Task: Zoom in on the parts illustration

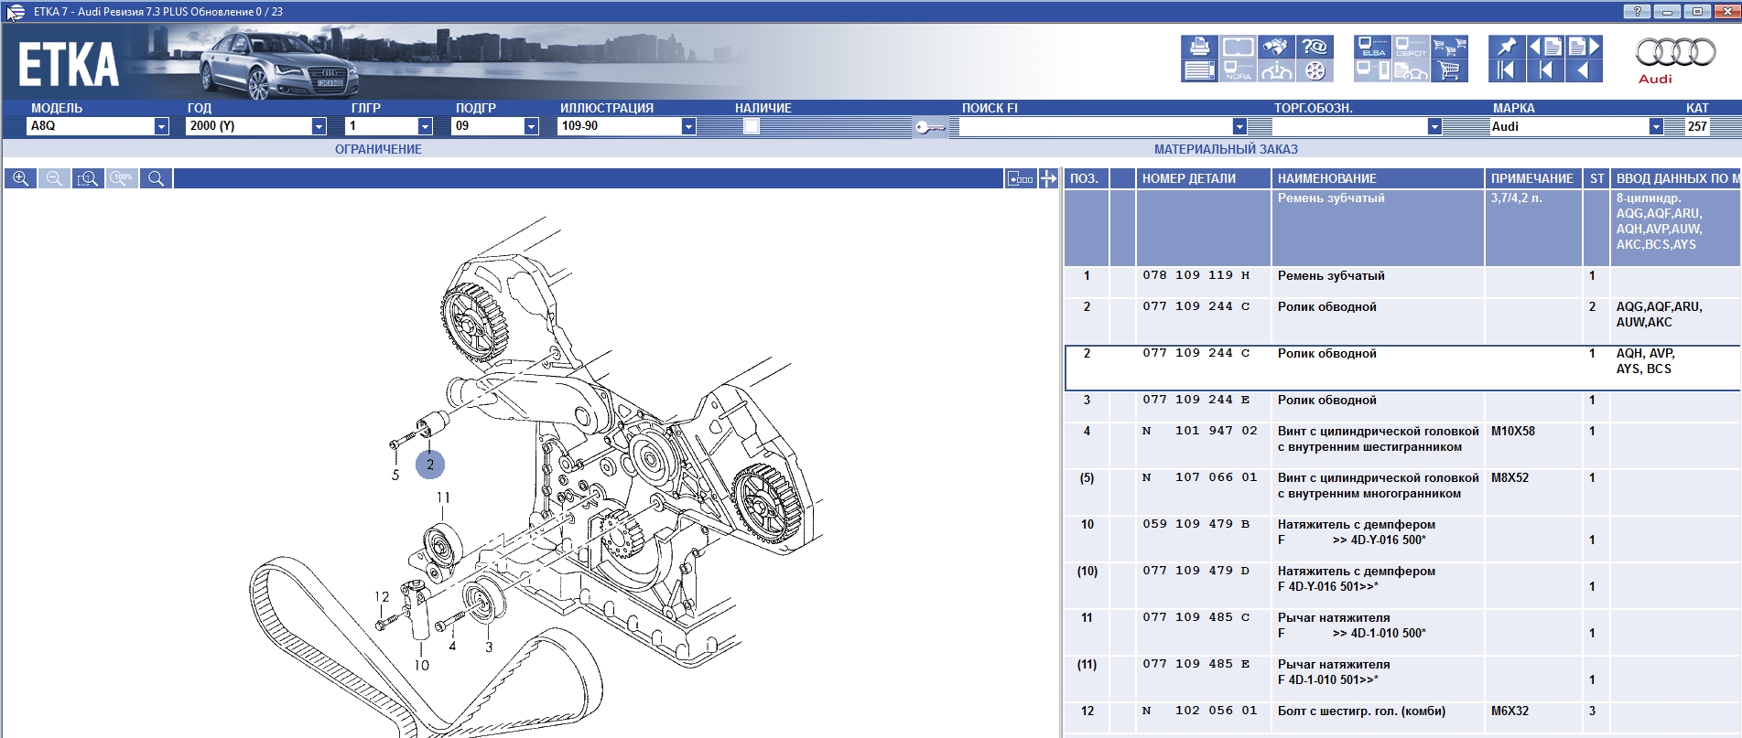Action: pyautogui.click(x=20, y=178)
